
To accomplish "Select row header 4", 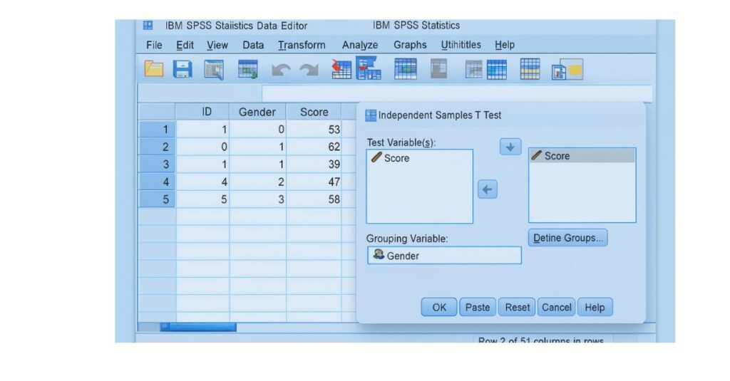I will coord(157,182).
